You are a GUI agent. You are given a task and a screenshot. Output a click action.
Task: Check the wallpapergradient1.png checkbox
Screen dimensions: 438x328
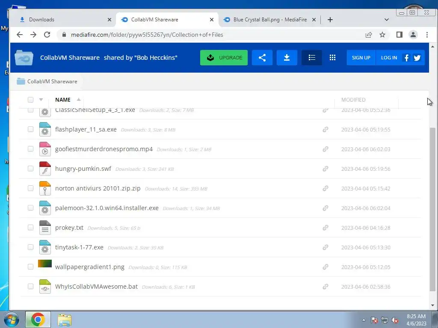(30, 267)
